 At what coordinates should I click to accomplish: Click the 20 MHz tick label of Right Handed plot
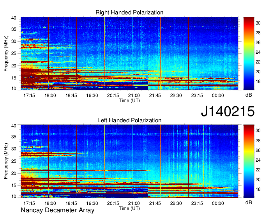point(14,66)
